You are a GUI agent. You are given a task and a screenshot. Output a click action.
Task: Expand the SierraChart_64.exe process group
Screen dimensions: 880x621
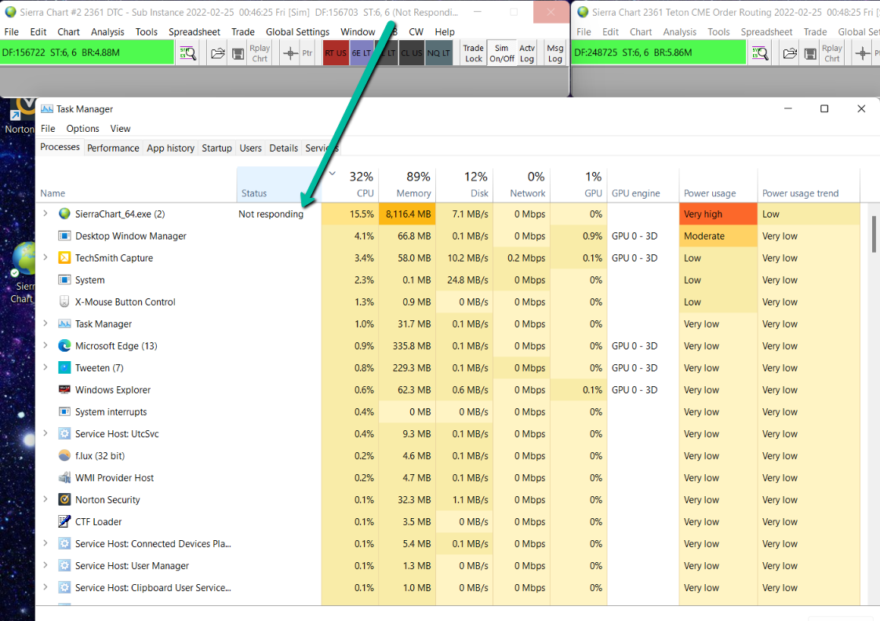(45, 214)
